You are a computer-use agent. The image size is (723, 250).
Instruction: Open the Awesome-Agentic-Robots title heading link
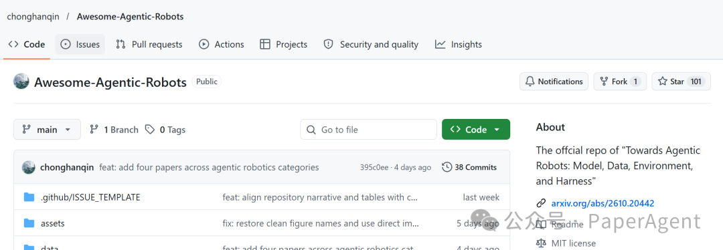[x=110, y=82]
